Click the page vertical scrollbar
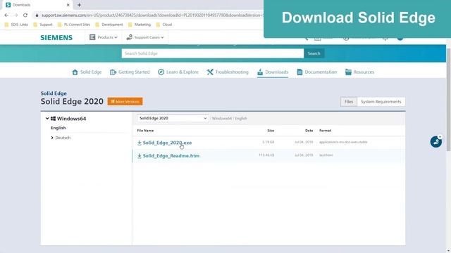451x253 pixels. point(449,100)
